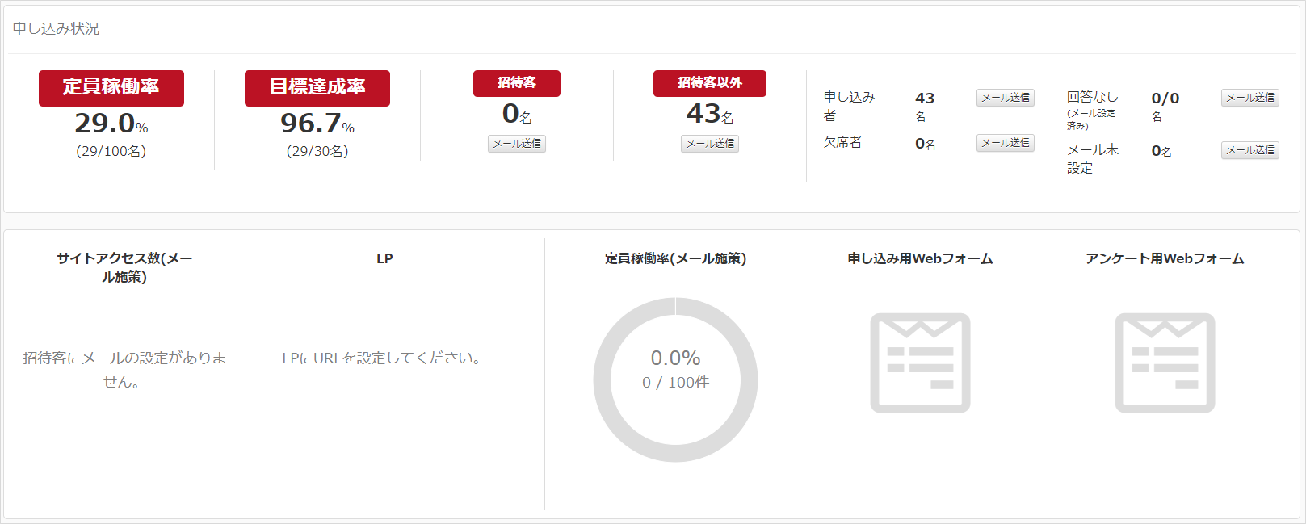1306x524 pixels.
Task: Click the LP column heading
Action: [x=384, y=259]
